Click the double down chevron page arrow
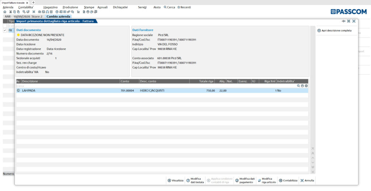371x191 pixels. tap(313, 167)
